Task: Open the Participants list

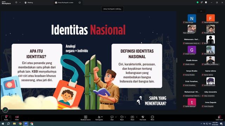Action: point(99,118)
